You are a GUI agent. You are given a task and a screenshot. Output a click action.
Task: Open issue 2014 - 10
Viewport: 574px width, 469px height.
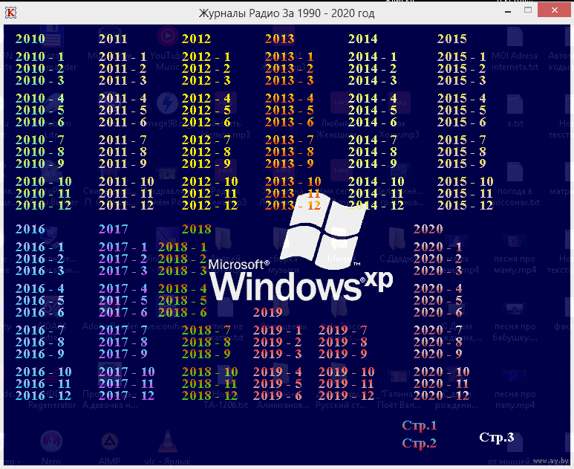coord(376,181)
